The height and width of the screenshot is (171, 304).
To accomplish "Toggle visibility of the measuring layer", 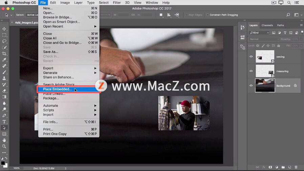I will click(251, 71).
